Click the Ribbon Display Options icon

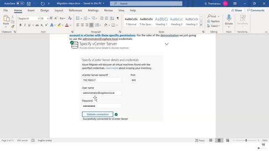235,3
